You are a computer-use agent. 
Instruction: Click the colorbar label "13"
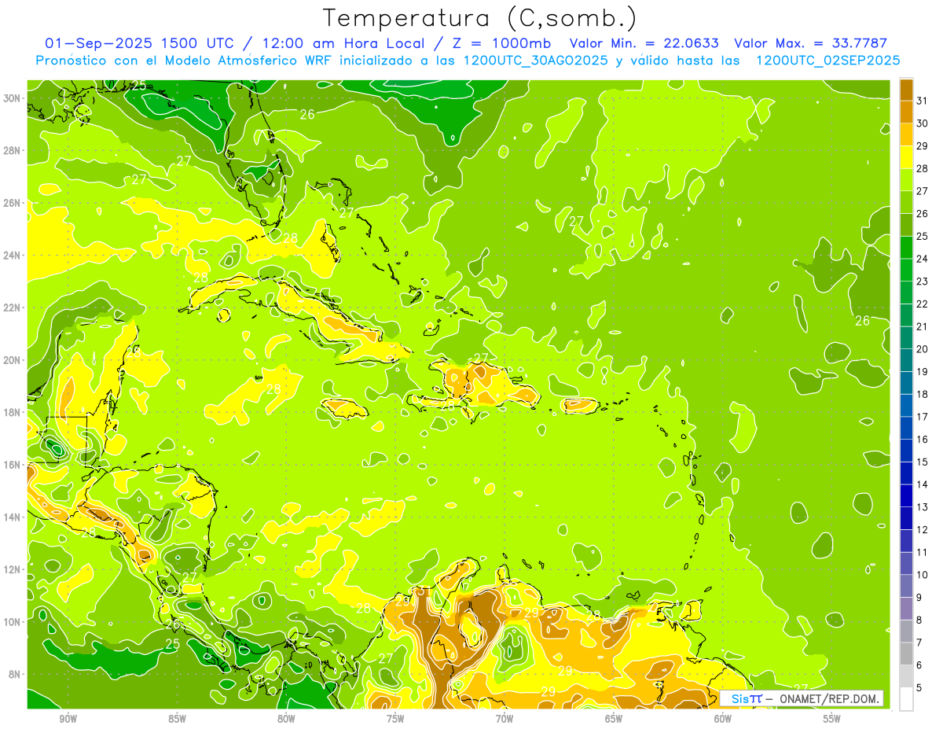point(923,507)
